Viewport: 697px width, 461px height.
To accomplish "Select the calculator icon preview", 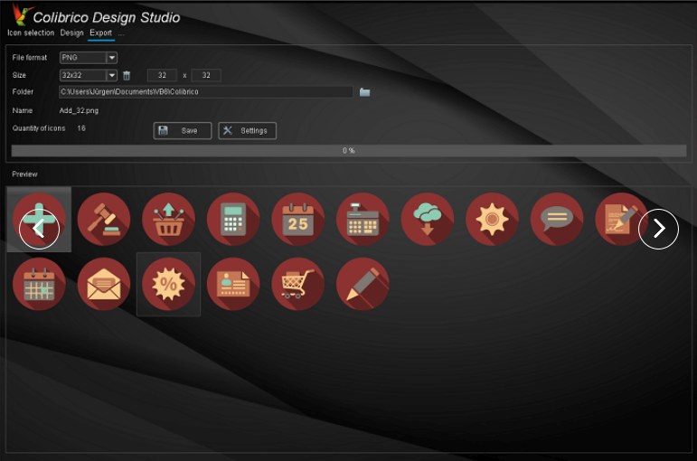I will coord(233,219).
